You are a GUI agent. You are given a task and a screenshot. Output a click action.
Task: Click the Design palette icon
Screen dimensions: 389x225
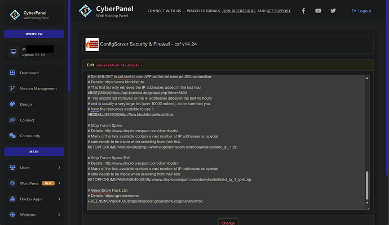click(12, 104)
